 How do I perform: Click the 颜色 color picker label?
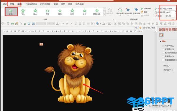[x=166, y=66]
